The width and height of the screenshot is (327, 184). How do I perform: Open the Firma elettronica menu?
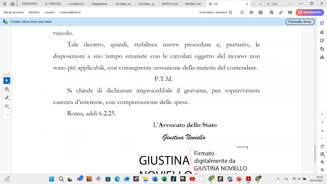(70, 12)
